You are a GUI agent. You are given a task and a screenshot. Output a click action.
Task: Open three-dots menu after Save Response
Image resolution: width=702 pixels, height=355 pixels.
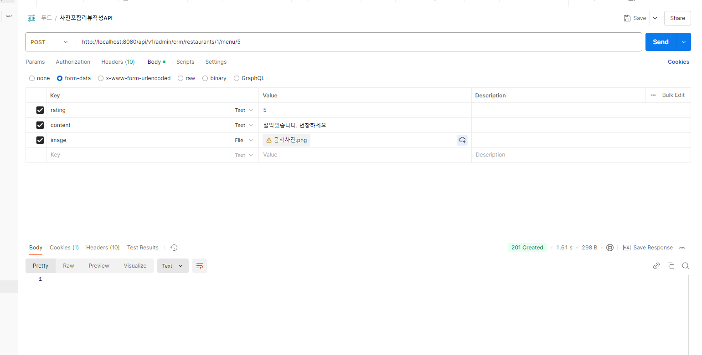[682, 248]
